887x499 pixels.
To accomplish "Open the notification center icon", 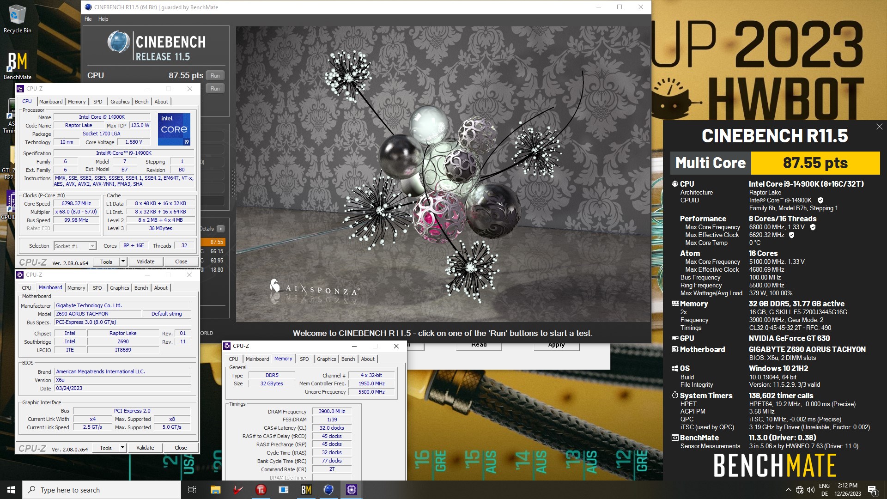I will click(x=872, y=490).
